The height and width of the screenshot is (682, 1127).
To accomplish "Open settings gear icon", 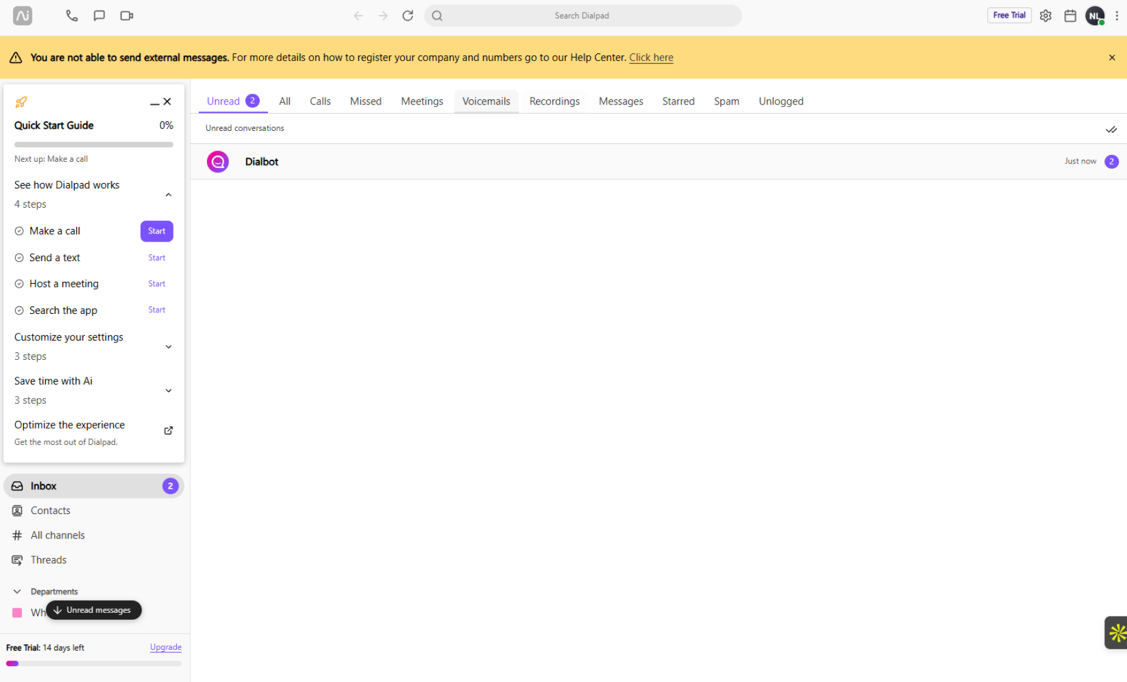I will click(1045, 16).
